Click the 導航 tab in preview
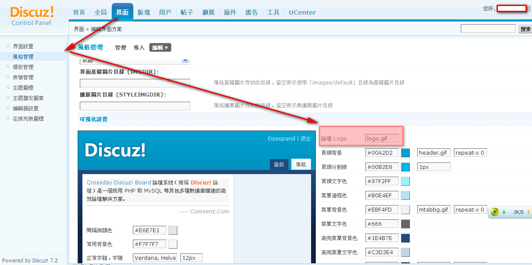532x265 pixels. 301,164
